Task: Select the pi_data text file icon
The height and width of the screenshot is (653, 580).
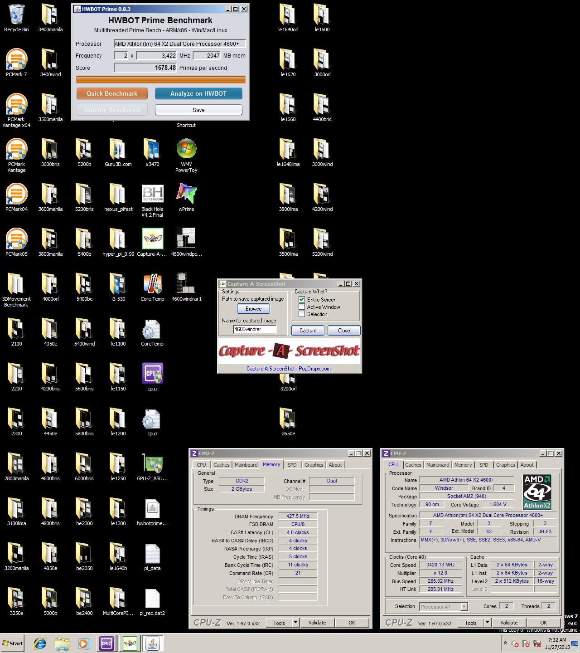Action: tap(152, 554)
